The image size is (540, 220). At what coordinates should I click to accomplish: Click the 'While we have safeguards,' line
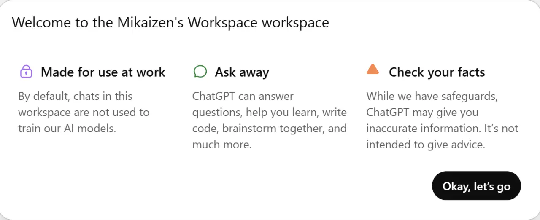[432, 96]
